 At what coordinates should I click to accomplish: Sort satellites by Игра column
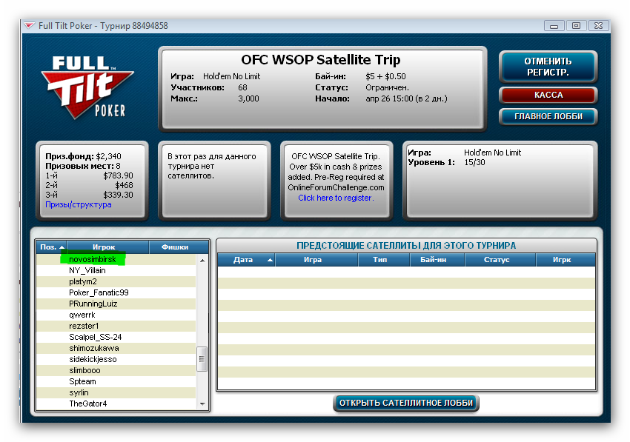click(x=316, y=260)
